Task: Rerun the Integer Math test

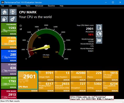Action: click(x=50, y=80)
